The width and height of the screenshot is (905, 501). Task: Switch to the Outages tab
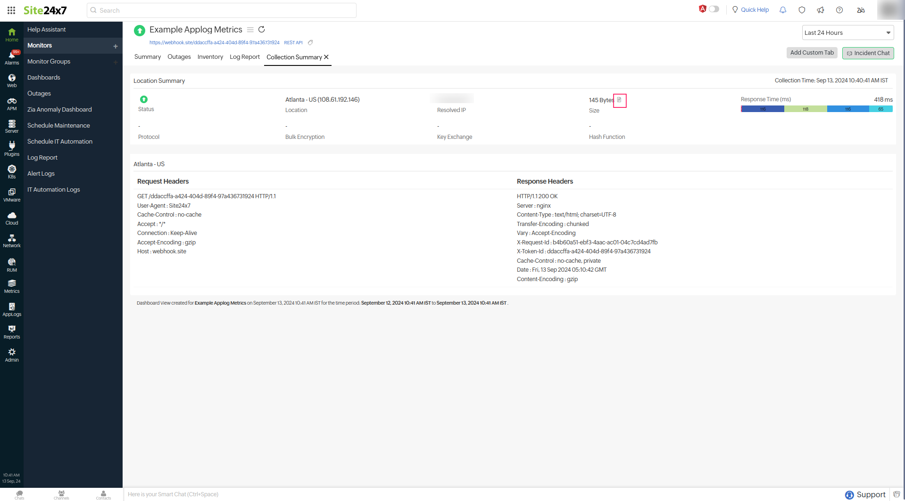coord(179,57)
